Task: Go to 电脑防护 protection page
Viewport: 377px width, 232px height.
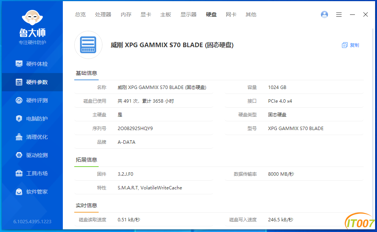Action: point(32,119)
